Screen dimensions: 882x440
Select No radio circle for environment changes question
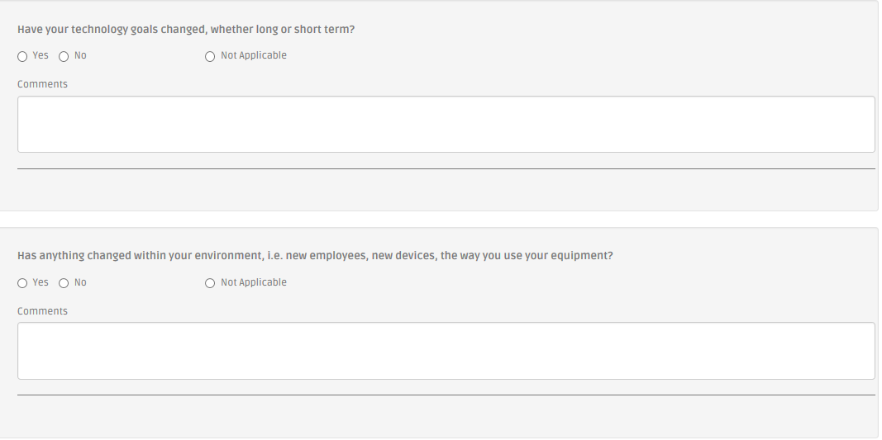pos(64,283)
